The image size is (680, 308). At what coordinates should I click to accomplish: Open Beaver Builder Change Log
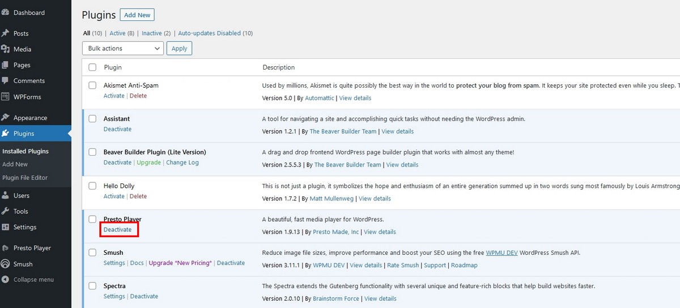click(x=182, y=162)
